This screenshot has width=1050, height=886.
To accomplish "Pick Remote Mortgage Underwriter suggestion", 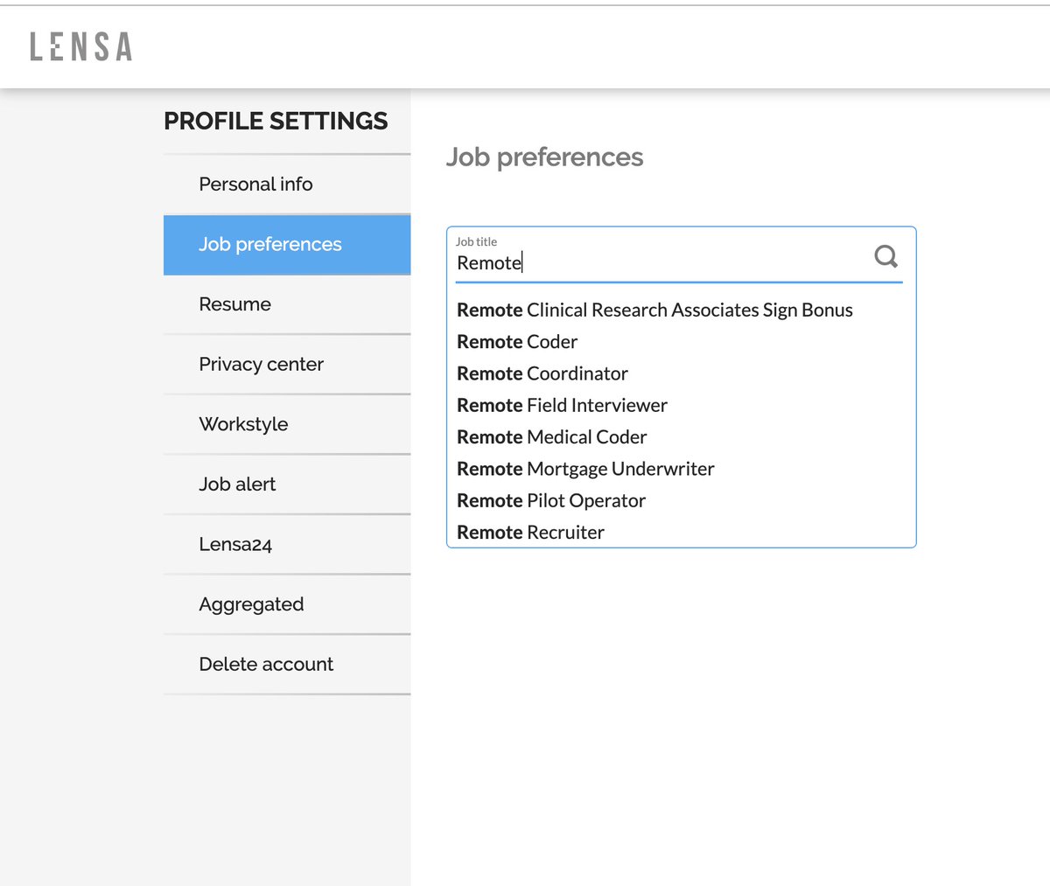I will [x=681, y=469].
